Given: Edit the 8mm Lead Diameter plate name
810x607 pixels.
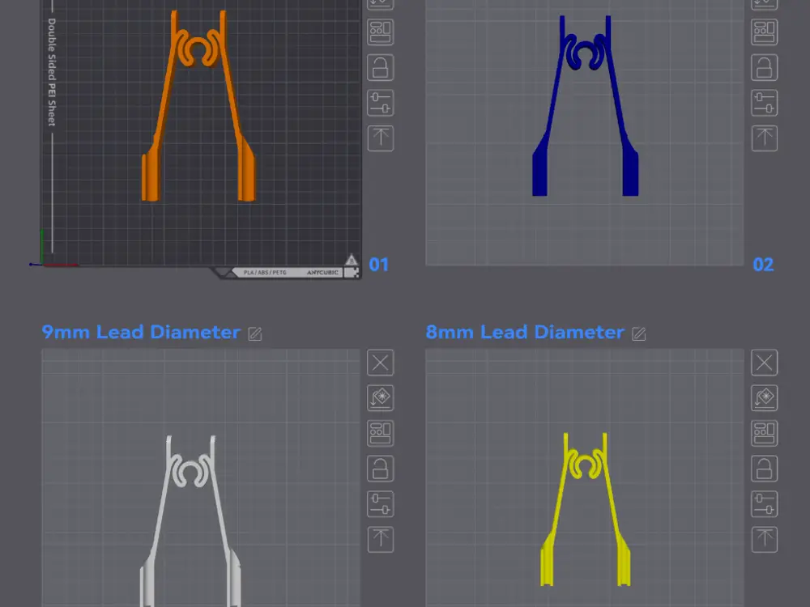Looking at the screenshot, I should 639,334.
